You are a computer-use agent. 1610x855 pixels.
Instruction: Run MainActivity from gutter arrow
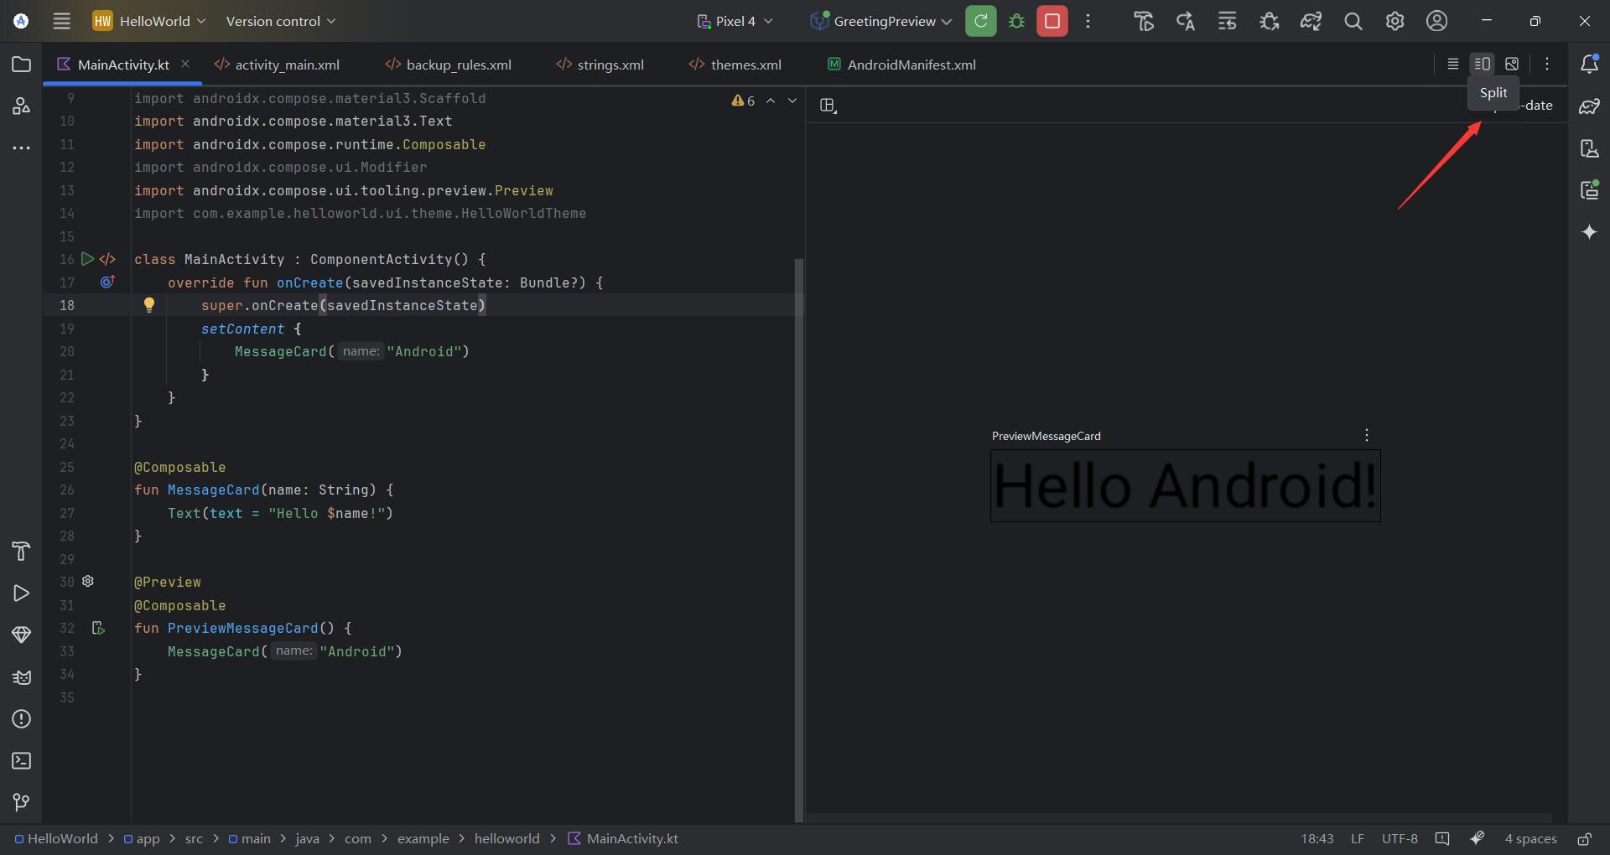pos(87,259)
